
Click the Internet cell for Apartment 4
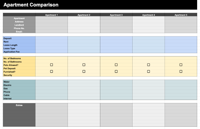148,99
